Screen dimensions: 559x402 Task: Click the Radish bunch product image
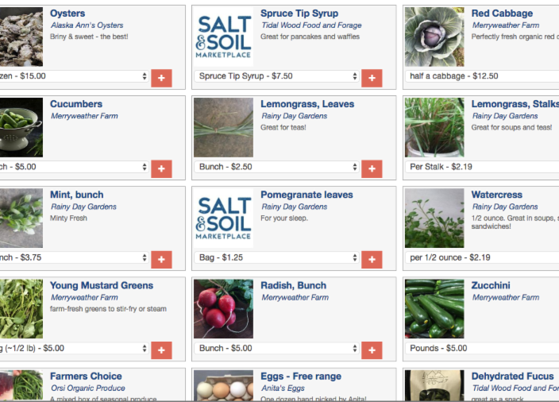[x=224, y=309]
